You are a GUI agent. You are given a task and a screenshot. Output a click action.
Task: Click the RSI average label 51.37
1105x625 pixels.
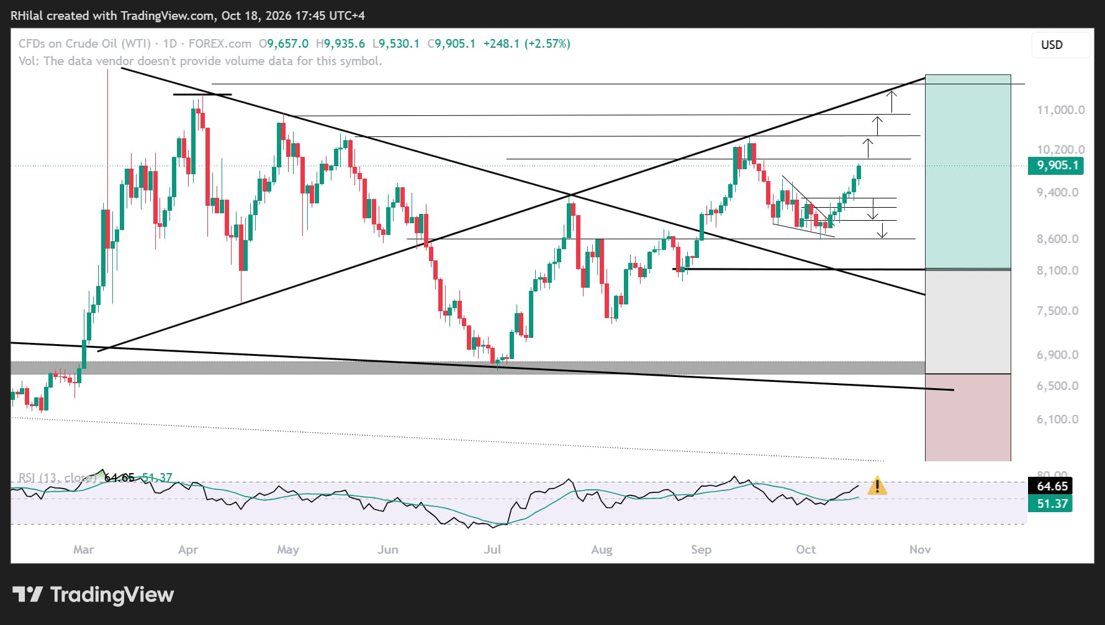[x=1051, y=503]
